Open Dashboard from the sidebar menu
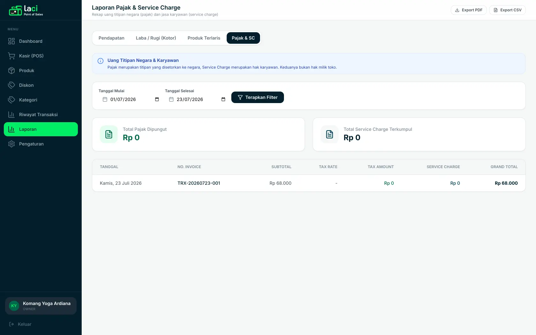The image size is (536, 335). coord(41,41)
